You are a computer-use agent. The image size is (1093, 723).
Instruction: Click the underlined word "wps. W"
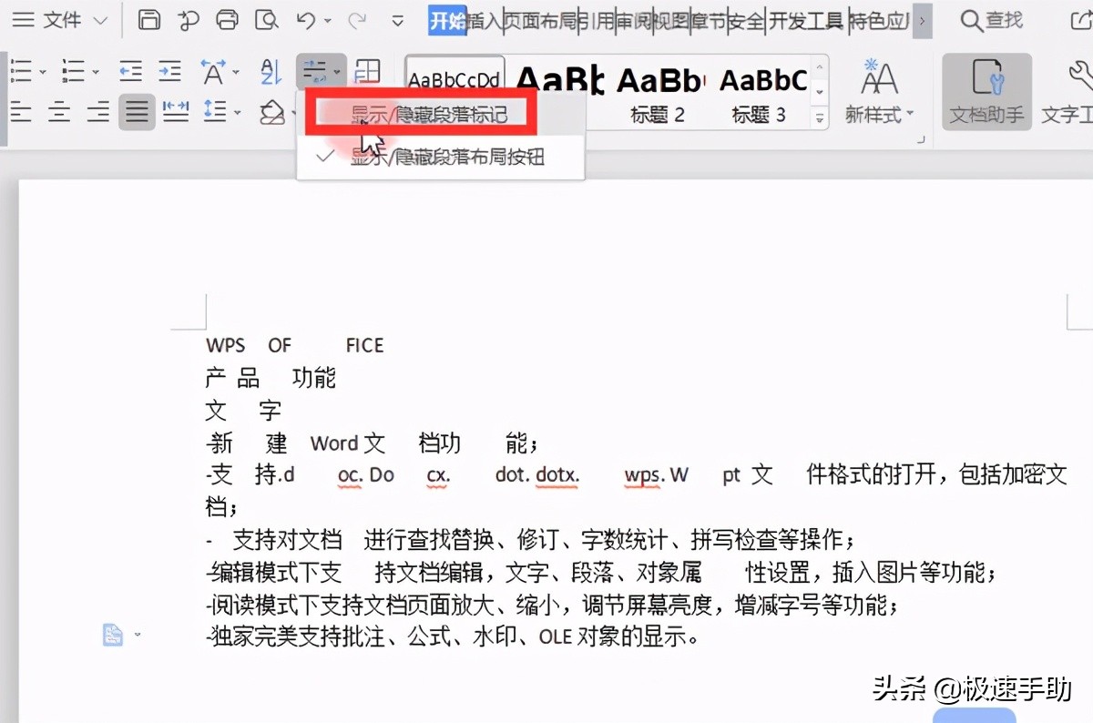click(656, 475)
